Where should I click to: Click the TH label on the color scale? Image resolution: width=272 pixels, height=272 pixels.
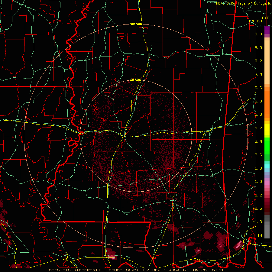coord(260,235)
